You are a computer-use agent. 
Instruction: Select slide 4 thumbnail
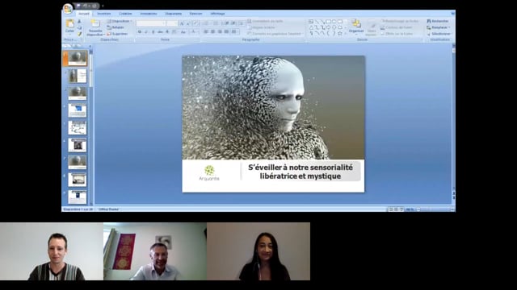[x=78, y=110]
